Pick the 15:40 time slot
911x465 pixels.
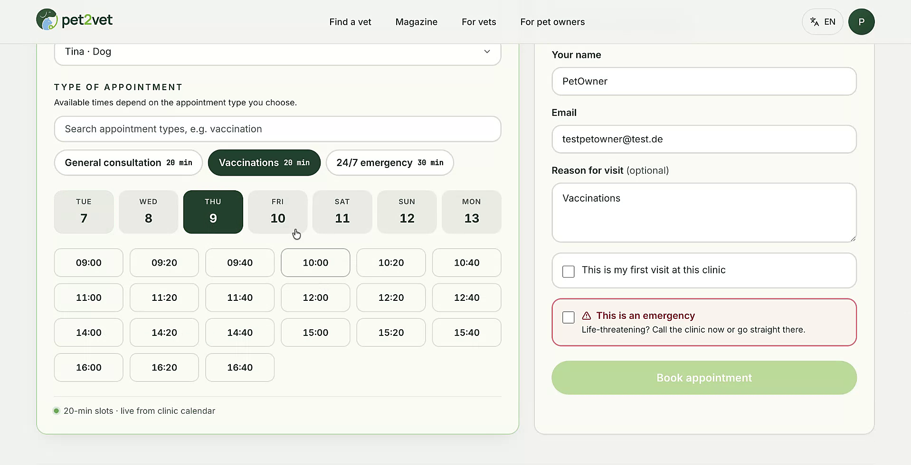(466, 333)
